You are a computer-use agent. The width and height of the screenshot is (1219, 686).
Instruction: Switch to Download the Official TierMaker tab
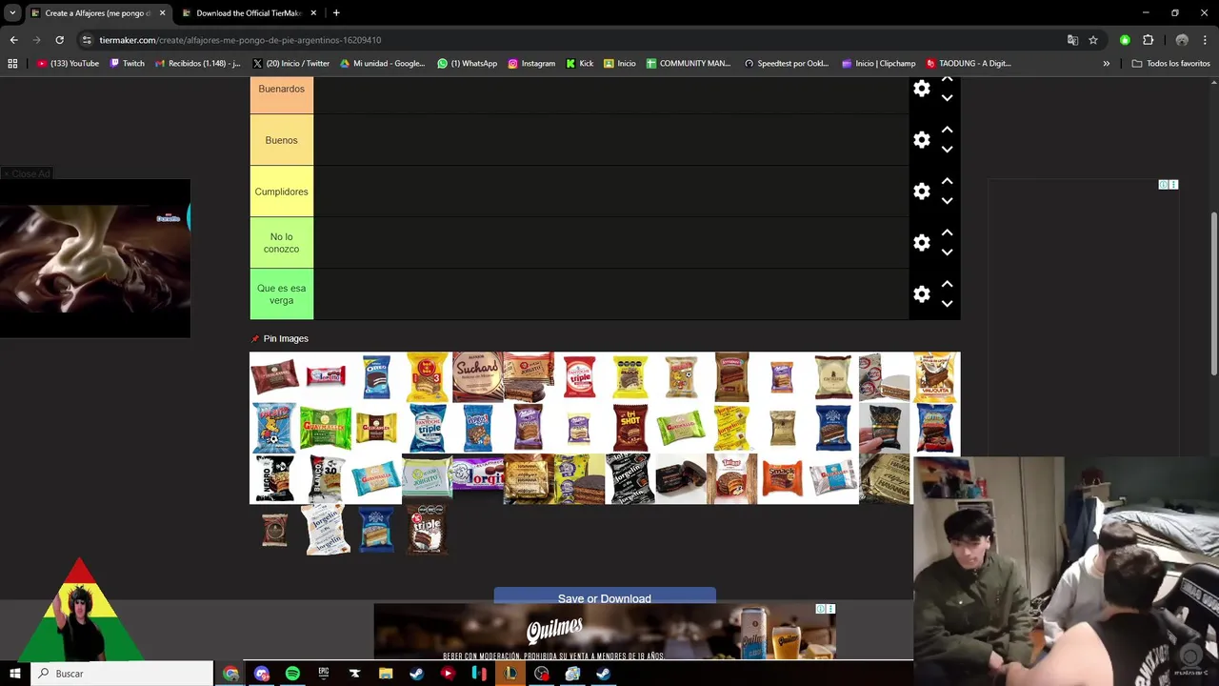[250, 13]
